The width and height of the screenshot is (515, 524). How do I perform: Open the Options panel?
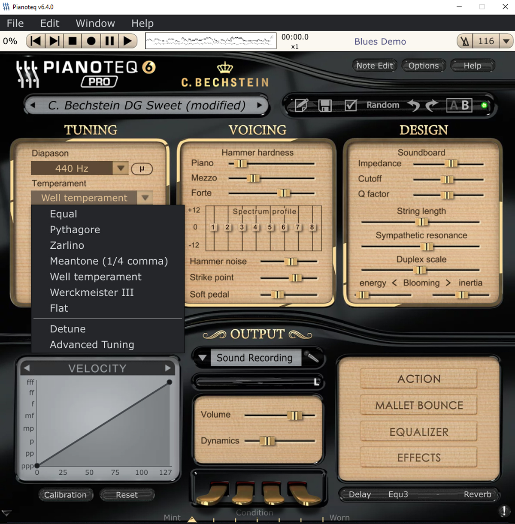point(424,66)
